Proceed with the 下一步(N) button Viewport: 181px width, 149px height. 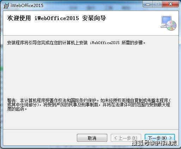point(160,138)
